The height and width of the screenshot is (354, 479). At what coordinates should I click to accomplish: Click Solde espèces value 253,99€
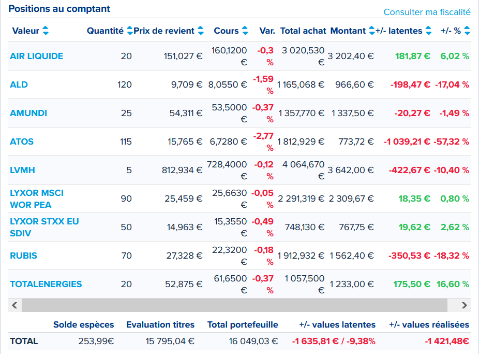coord(96,341)
